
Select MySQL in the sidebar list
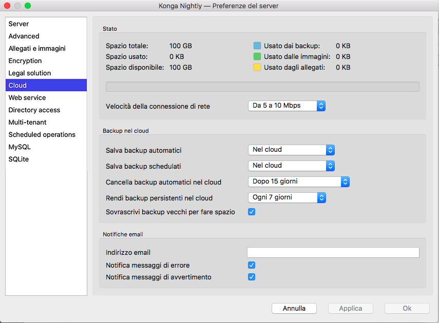[20, 147]
